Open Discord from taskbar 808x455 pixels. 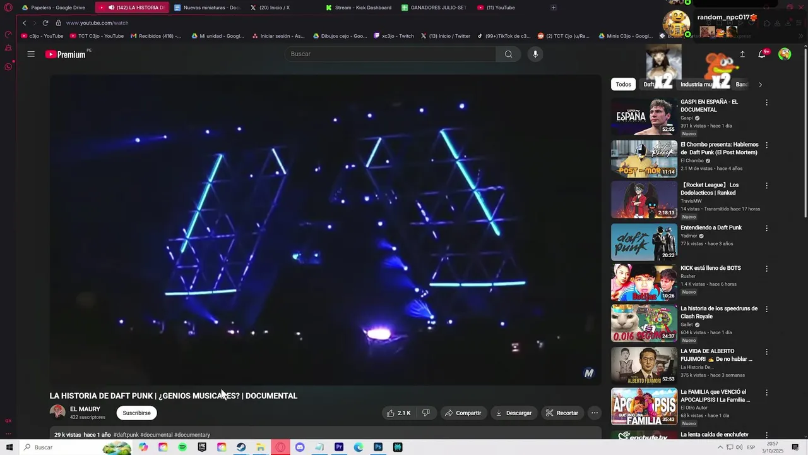pyautogui.click(x=300, y=447)
